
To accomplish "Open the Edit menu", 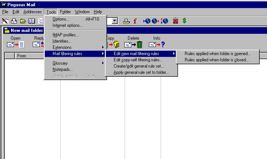I will pos(16,12).
